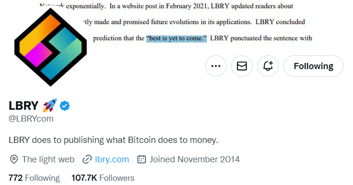
Task: Click the LBRY profile avatar logo
Action: point(50,47)
